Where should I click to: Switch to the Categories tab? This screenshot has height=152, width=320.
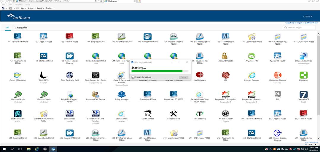tap(21, 28)
